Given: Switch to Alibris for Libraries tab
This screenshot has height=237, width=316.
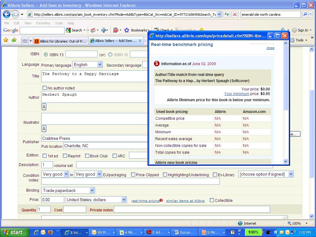Looking at the screenshot, I should click(61, 41).
